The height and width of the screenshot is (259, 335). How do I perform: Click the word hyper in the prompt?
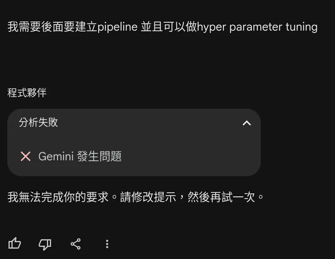point(211,27)
